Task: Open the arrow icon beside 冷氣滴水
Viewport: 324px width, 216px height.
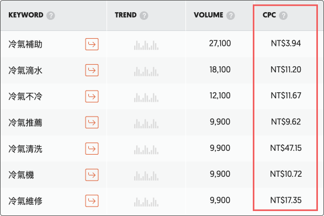Action: coord(92,70)
